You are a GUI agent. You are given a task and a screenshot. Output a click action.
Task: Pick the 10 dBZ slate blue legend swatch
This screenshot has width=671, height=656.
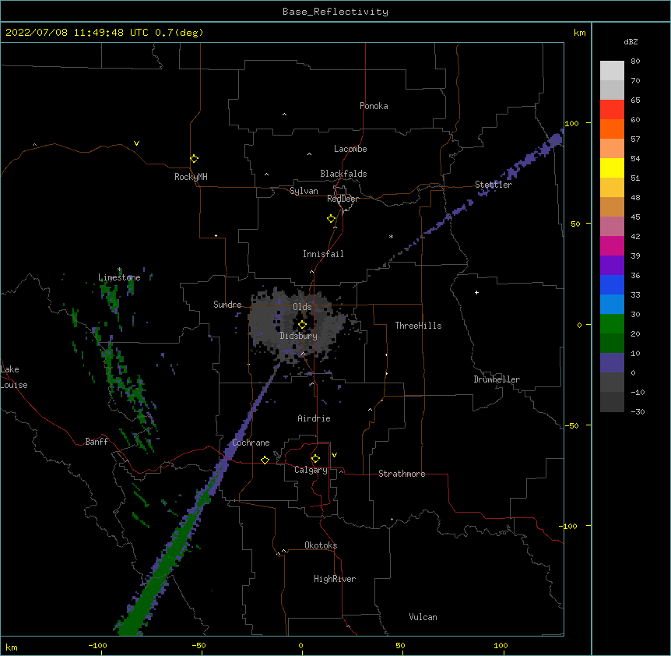click(612, 363)
